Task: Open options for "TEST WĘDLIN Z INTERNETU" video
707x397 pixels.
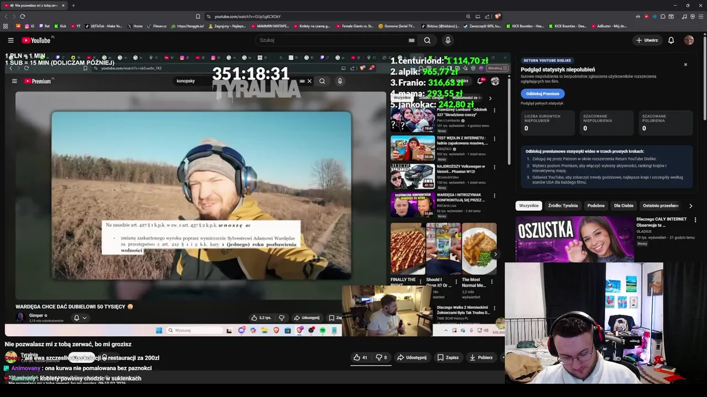Action: tap(494, 138)
